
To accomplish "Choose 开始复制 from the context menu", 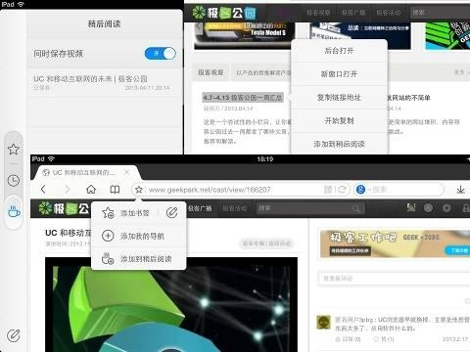I will point(339,120).
